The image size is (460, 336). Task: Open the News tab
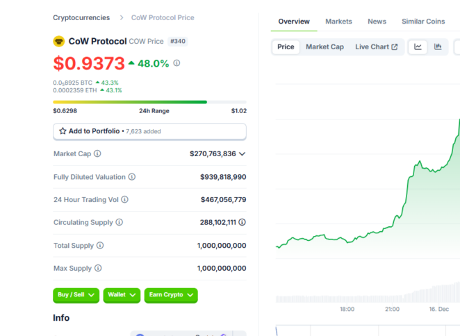[377, 22]
